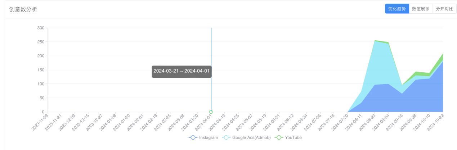Select the 2024-10-22 x-axis date label

click(x=437, y=123)
